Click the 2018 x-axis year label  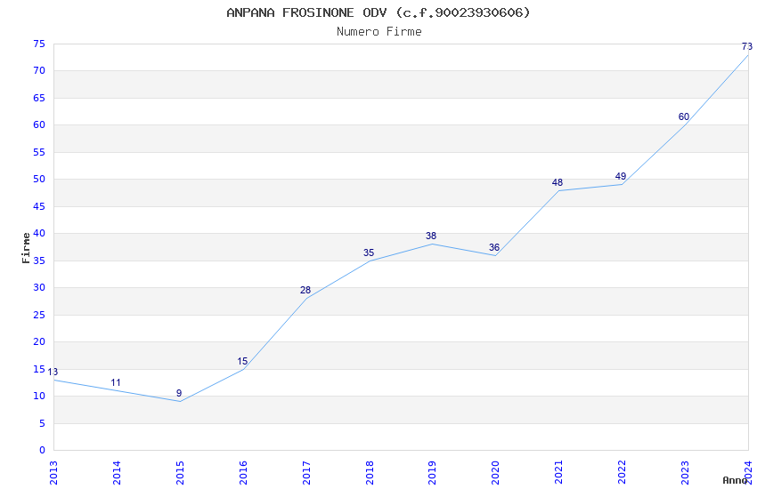(370, 473)
